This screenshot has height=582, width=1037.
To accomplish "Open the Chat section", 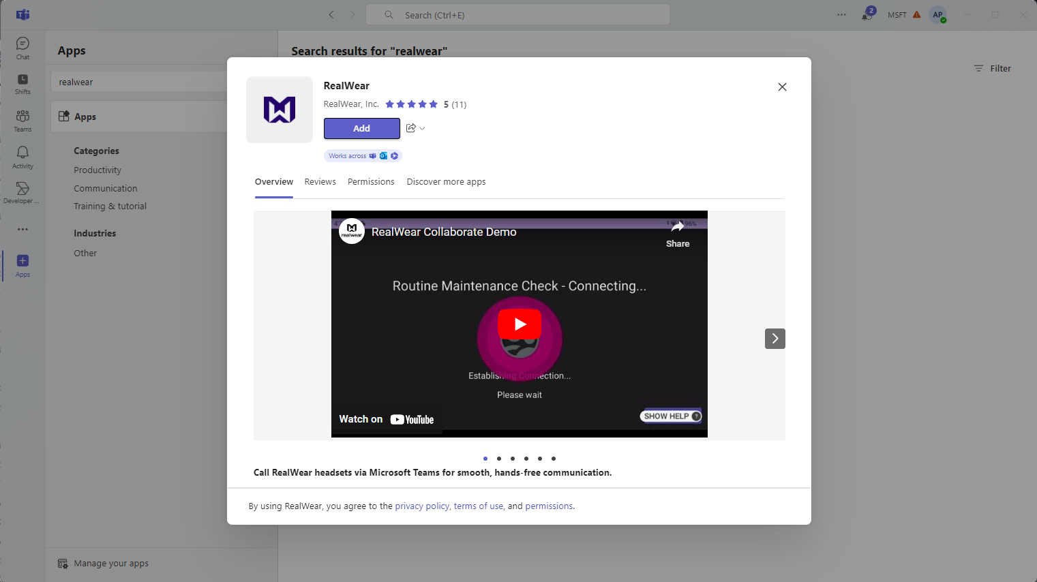I will tap(22, 47).
